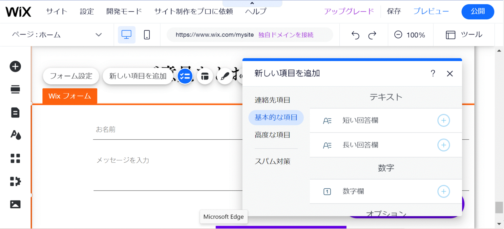Open the 設定 menu
The width and height of the screenshot is (504, 229).
pyautogui.click(x=86, y=11)
